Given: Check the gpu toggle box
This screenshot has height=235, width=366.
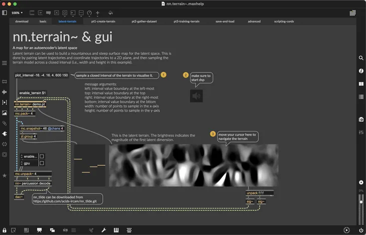Looking at the screenshot, I should point(42,163).
